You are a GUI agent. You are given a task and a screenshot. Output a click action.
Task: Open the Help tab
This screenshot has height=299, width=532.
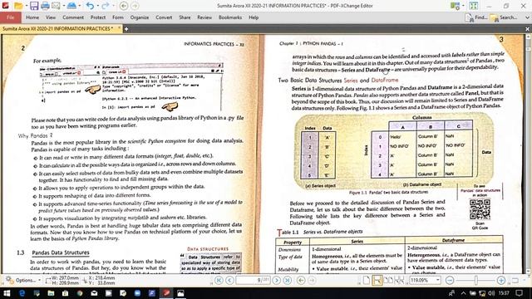tap(254, 17)
